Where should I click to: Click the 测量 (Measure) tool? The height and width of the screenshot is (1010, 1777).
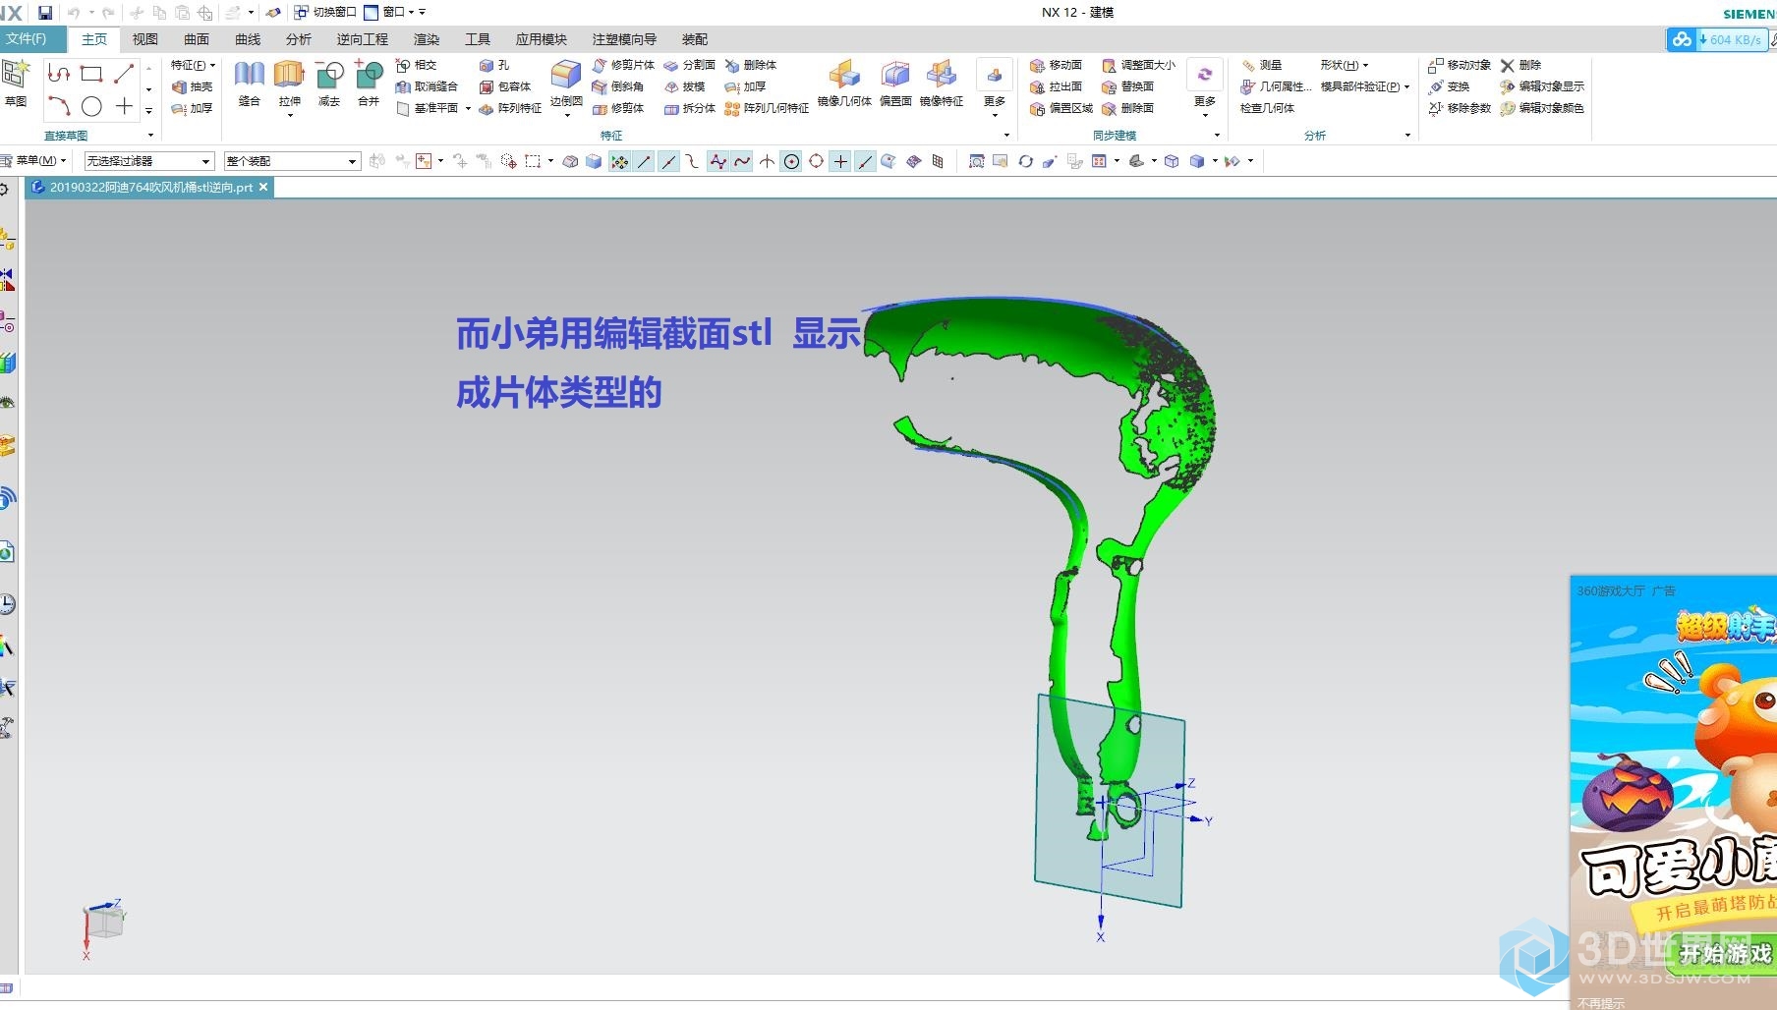point(1262,65)
